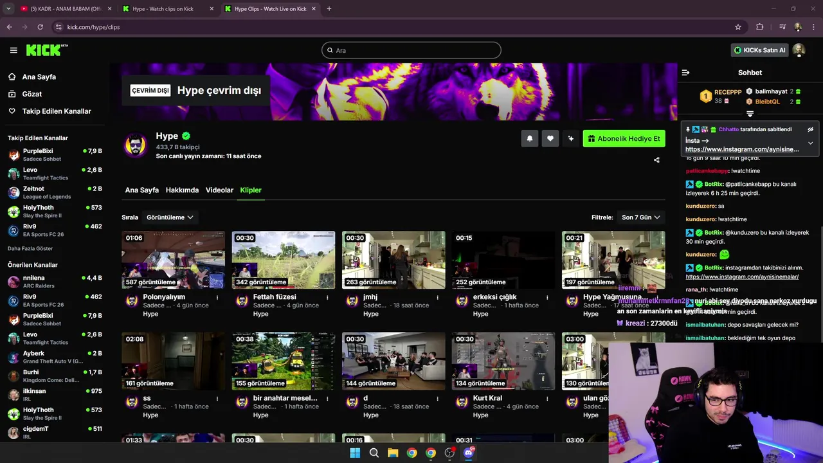Open Discord from the taskbar
The height and width of the screenshot is (463, 823).
pyautogui.click(x=469, y=453)
